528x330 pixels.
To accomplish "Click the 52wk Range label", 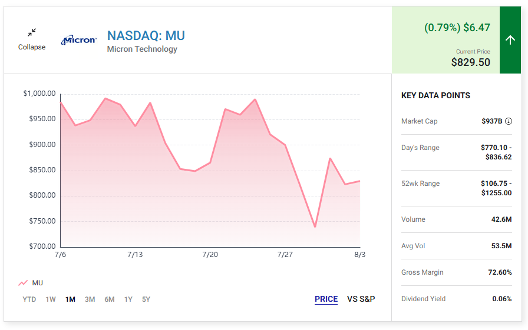I will tap(421, 184).
